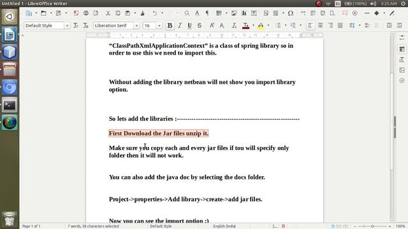The width and height of the screenshot is (408, 229).
Task: Show the Draw functions pencil icon
Action: [x=392, y=13]
